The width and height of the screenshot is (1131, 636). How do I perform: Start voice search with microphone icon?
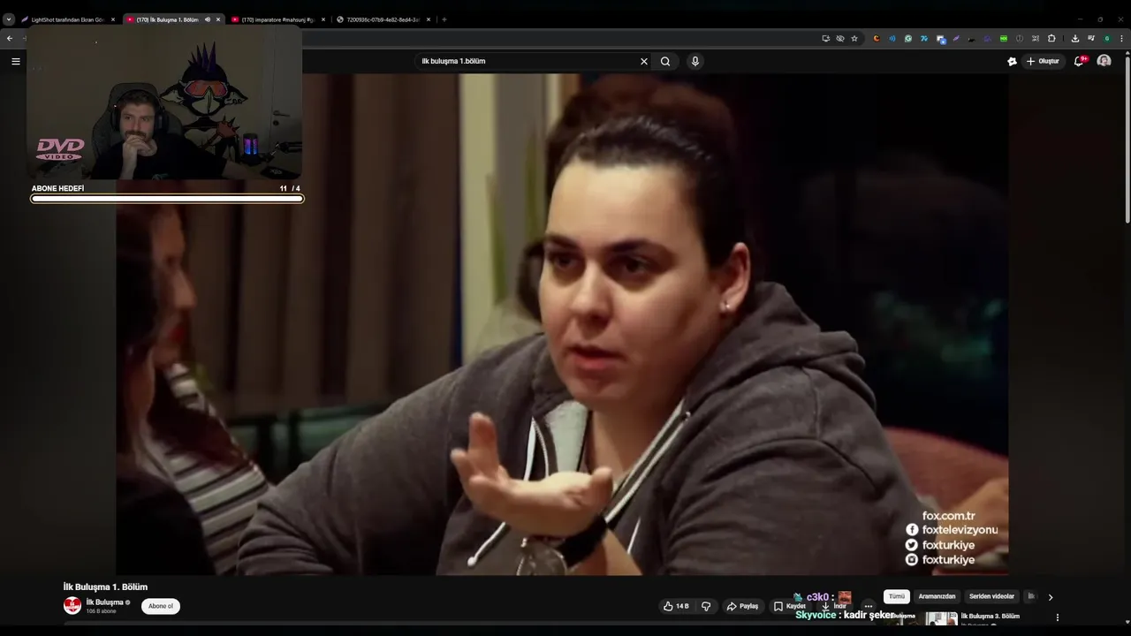click(x=695, y=61)
